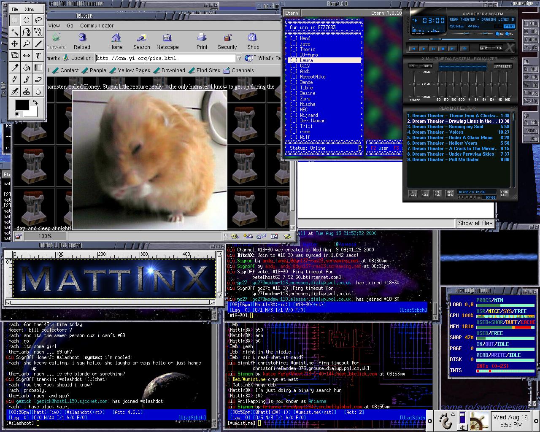The height and width of the screenshot is (432, 540).
Task: Select the Lasso free-select tool in GIMP
Action: (x=38, y=20)
